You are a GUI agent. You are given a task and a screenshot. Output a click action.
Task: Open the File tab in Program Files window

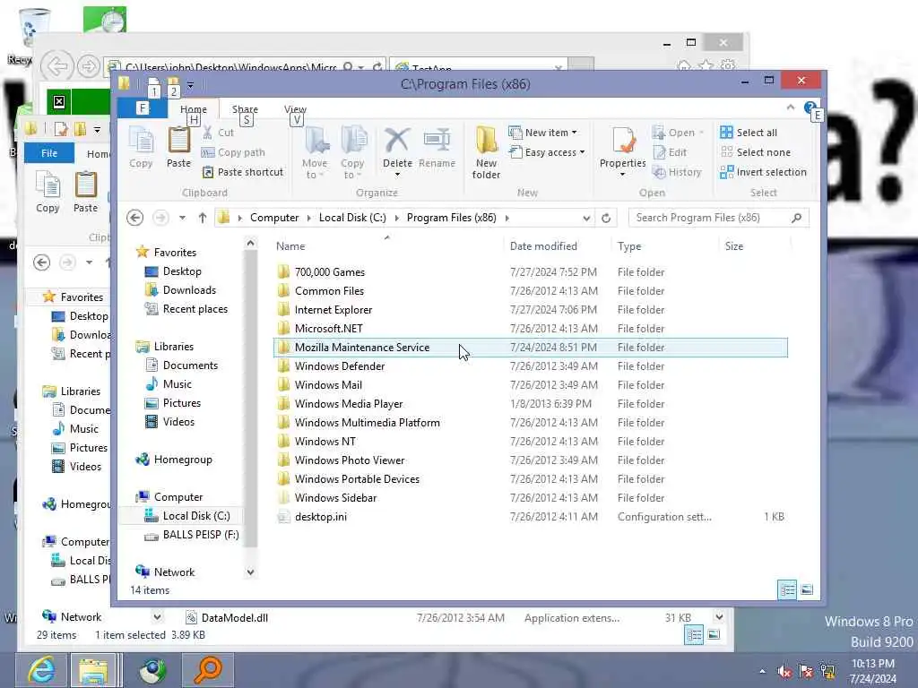(142, 107)
